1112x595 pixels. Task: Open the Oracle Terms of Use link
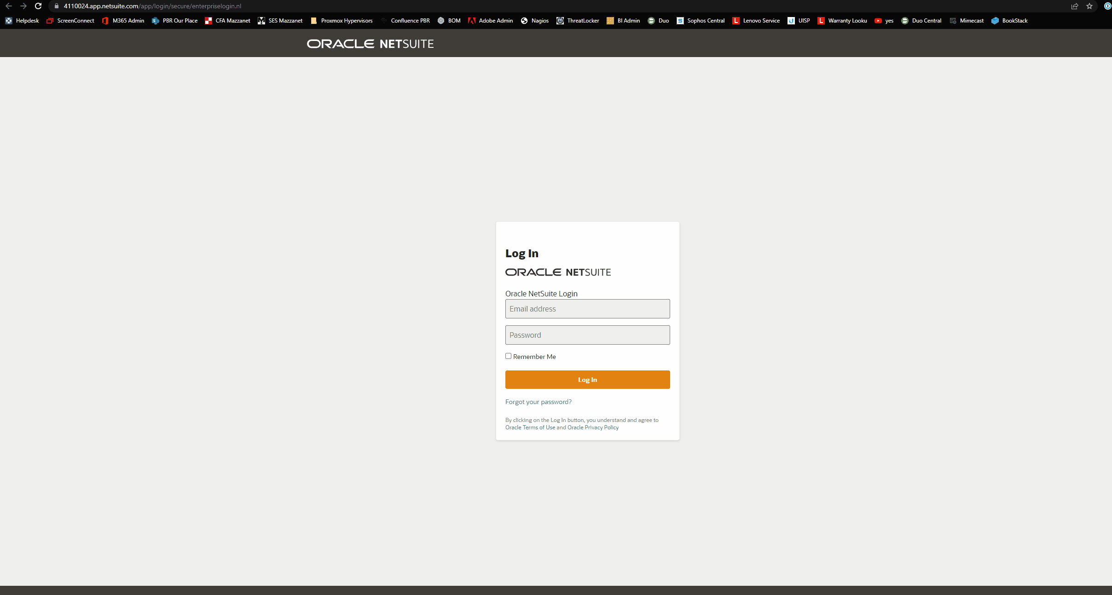(x=530, y=427)
